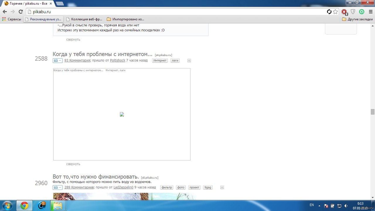Show hidden system tray icons
This screenshot has height=211, width=375.
pos(319,205)
